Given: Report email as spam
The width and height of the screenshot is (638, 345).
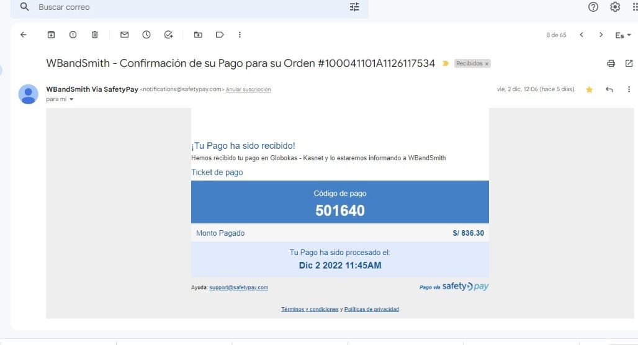Looking at the screenshot, I should coord(73,35).
